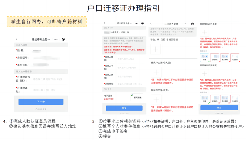Image resolution: width=247 pixels, height=141 pixels.
Task: Tap back arrow on the 主迁人信息 form screen
Action: point(17,39)
